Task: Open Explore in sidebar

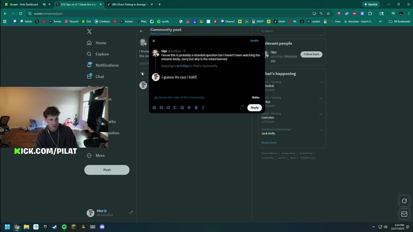Action: click(x=98, y=54)
